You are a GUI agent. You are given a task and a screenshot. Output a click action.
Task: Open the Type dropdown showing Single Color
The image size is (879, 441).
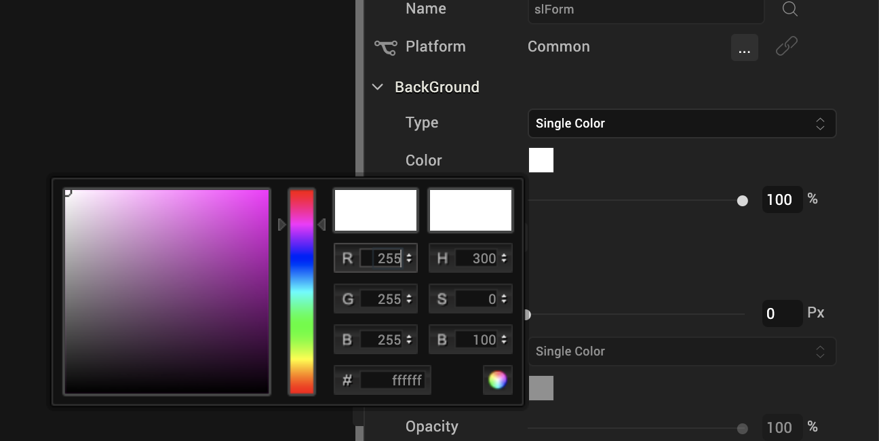click(x=682, y=123)
